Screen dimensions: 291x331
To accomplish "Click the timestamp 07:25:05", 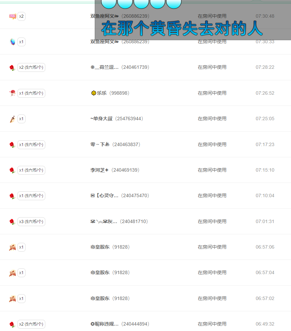I will [265, 119].
